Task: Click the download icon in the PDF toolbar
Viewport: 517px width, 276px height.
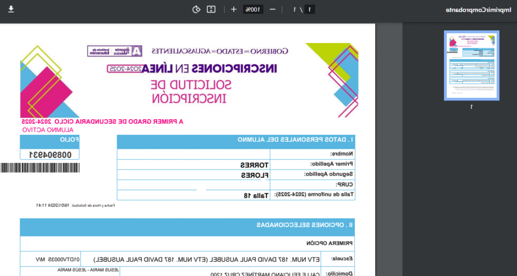Action: pos(11,10)
